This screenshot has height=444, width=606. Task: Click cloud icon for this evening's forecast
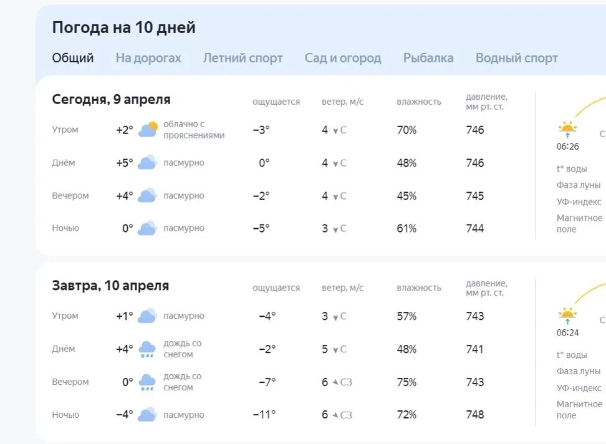[x=147, y=196]
